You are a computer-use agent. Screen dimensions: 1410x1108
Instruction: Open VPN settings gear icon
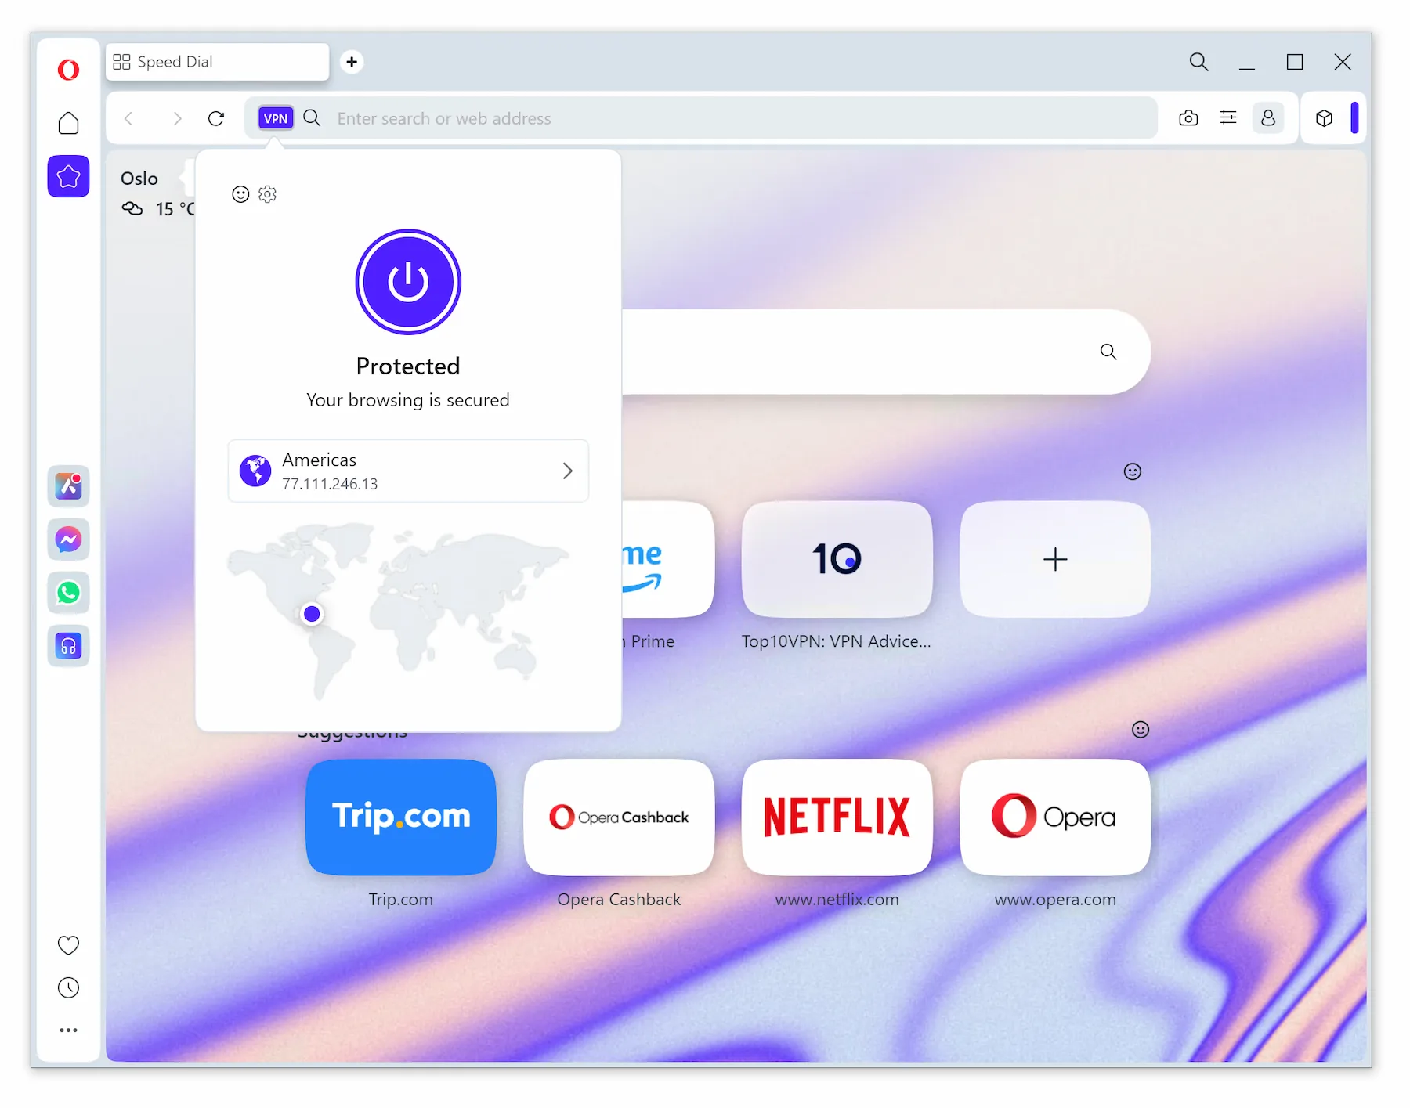[267, 194]
